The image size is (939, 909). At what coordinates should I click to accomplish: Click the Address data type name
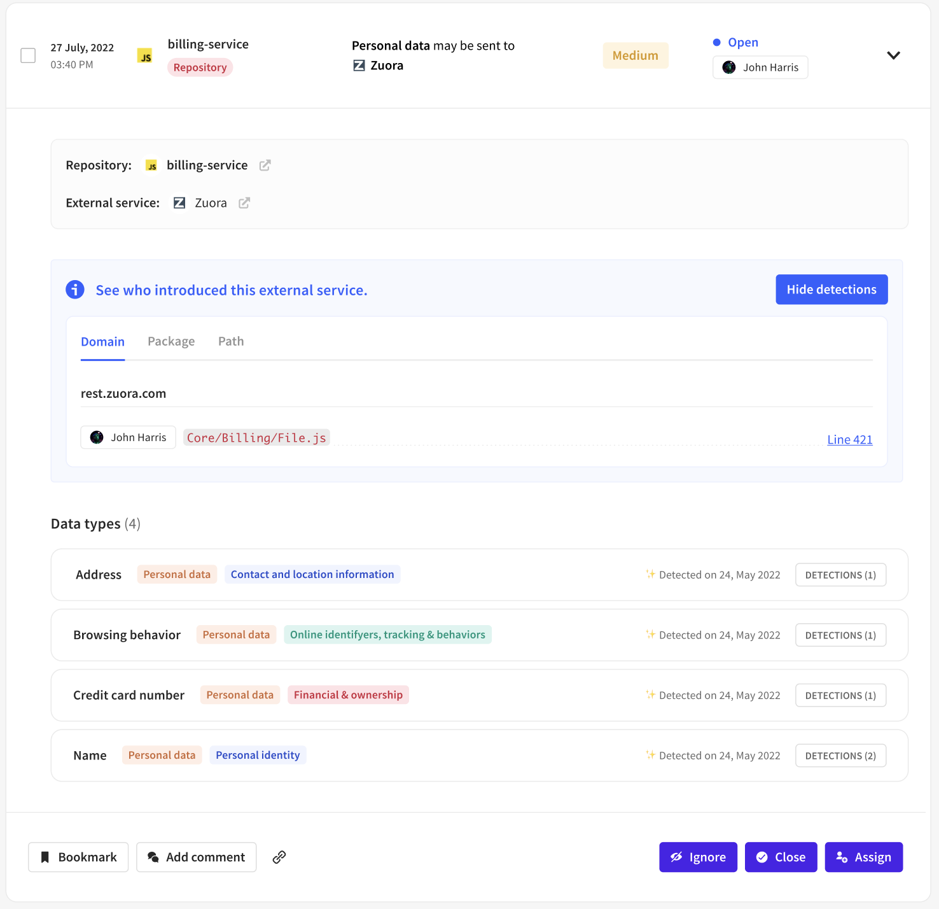click(99, 575)
